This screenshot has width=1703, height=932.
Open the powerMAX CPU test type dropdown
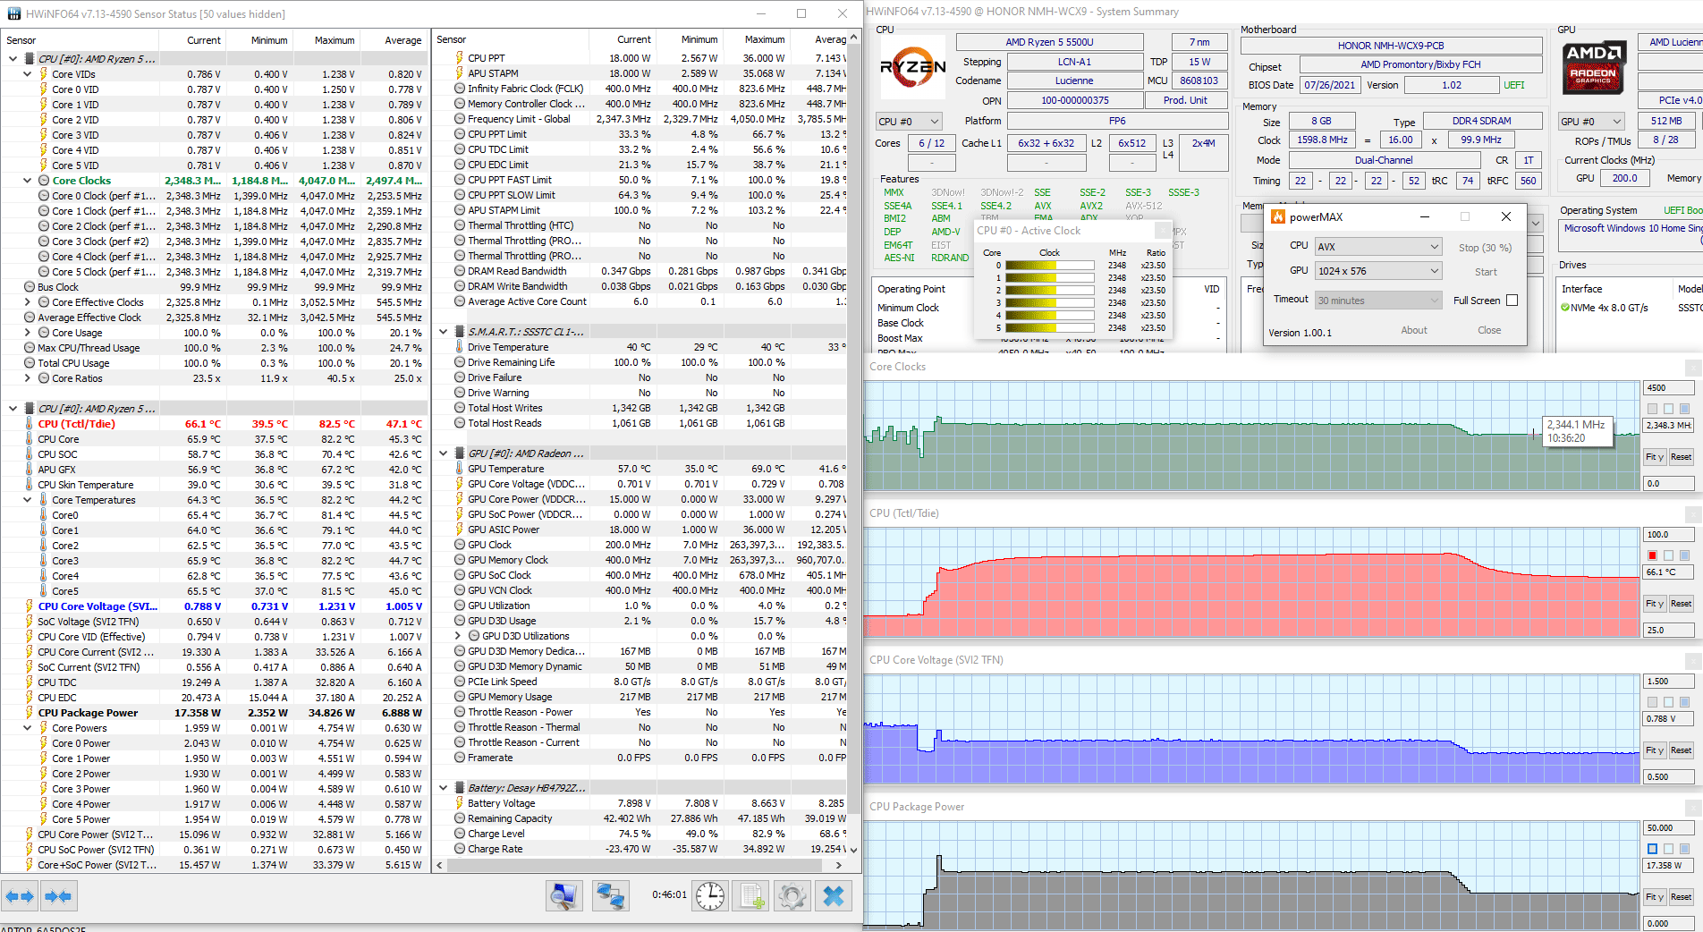pos(1377,247)
